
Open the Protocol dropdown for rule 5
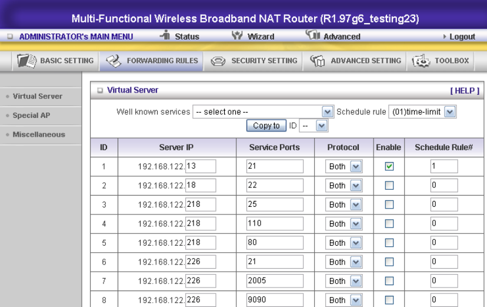[344, 243]
